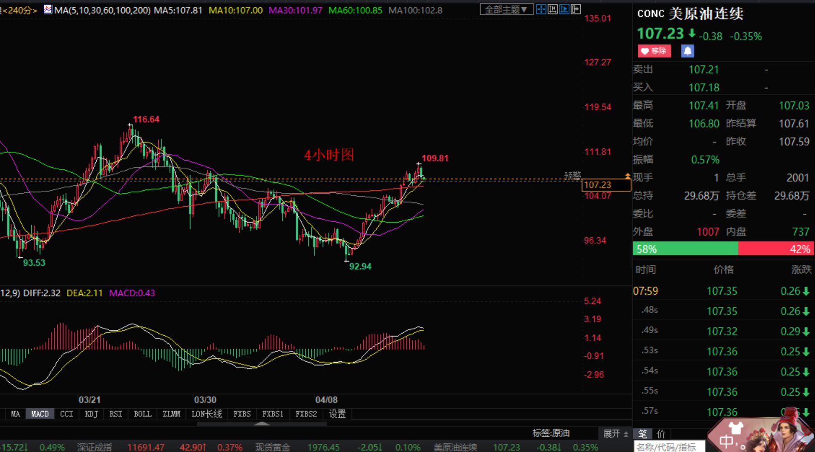Click the green 58% buy ratio bar
The image size is (815, 452).
click(x=685, y=249)
